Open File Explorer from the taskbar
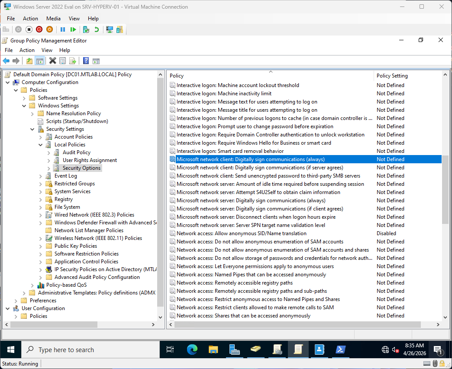Image resolution: width=452 pixels, height=369 pixels. 213,350
